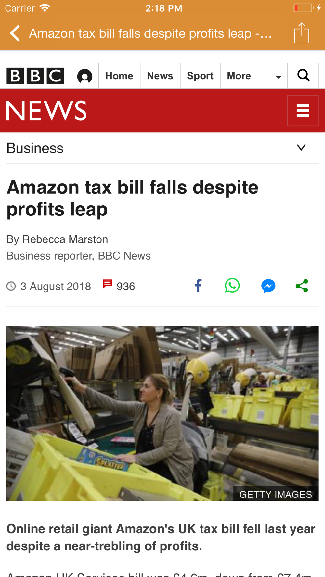Tap the search magnifier icon
The image size is (325, 577).
pyautogui.click(x=304, y=75)
